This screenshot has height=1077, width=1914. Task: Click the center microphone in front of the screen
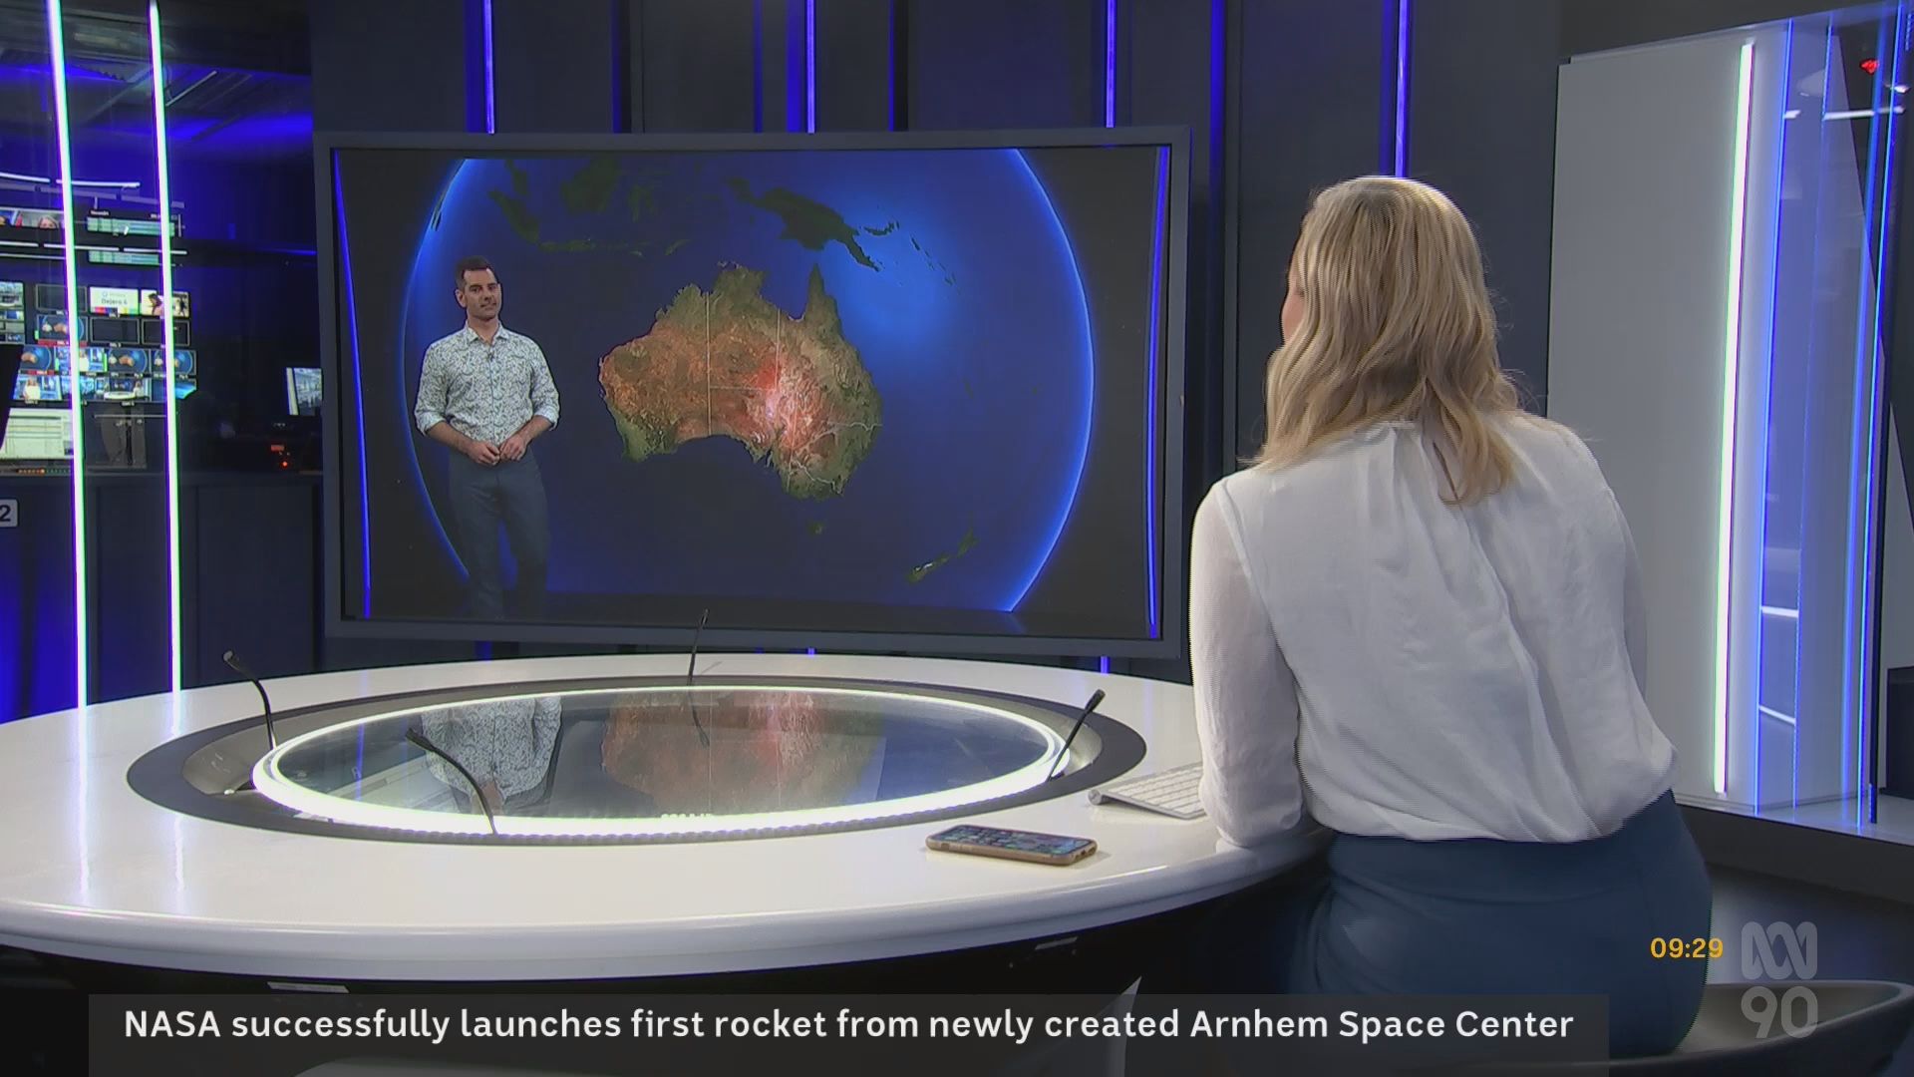tap(696, 646)
